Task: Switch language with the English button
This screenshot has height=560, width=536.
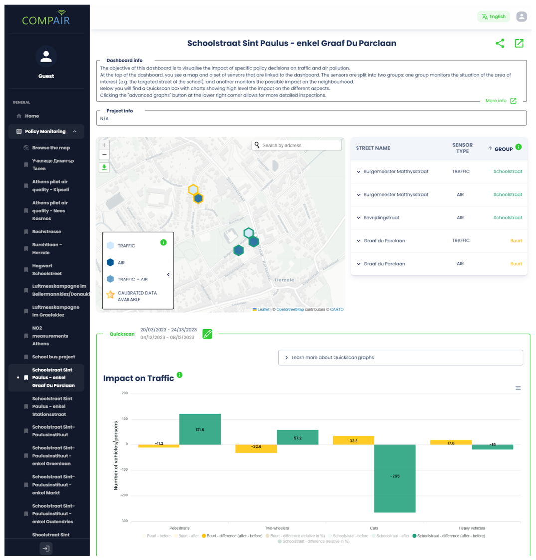Action: pyautogui.click(x=494, y=17)
